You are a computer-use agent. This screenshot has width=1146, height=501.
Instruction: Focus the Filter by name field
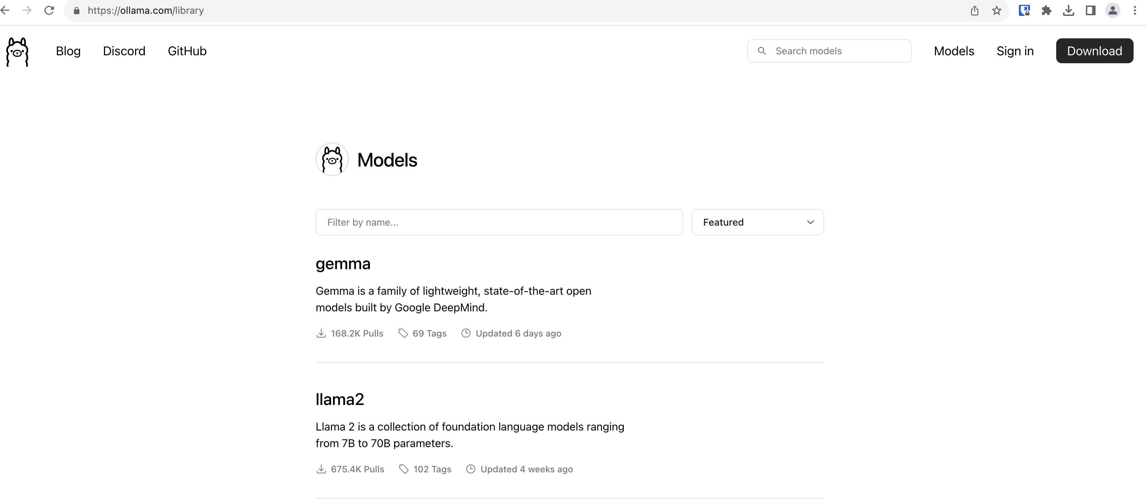499,222
